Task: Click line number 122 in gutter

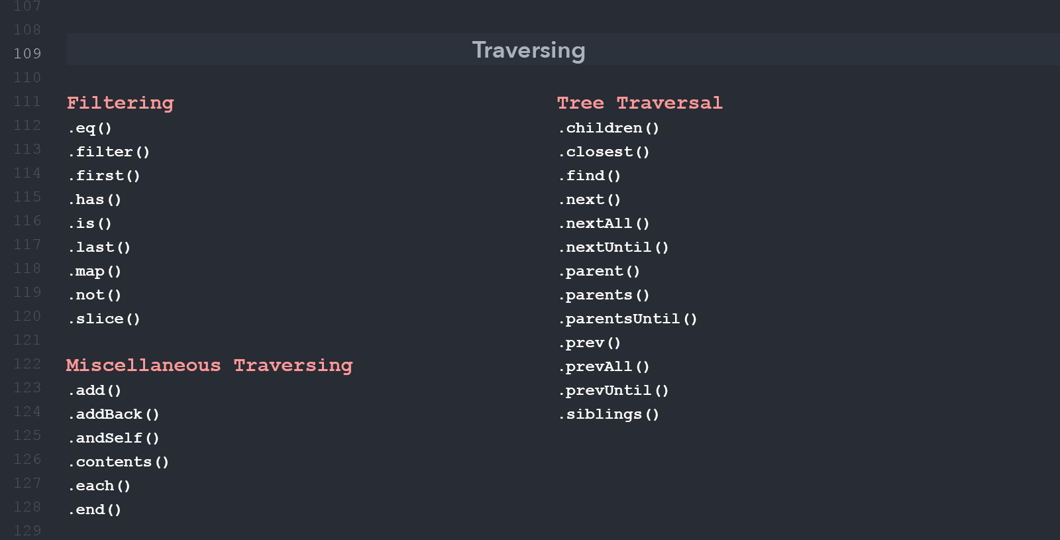Action: 27,364
